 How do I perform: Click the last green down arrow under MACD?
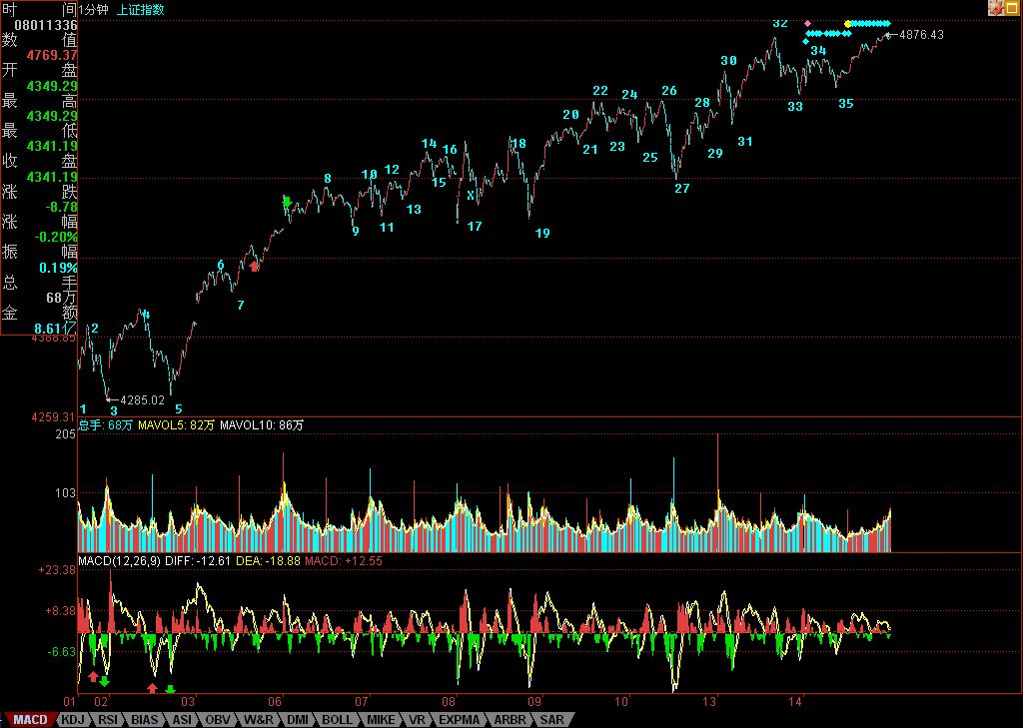[170, 689]
